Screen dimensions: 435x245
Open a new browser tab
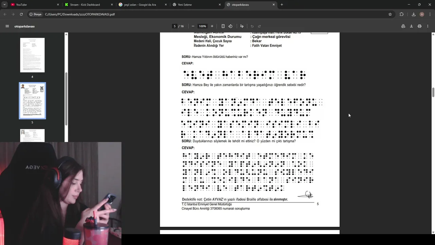[x=282, y=4]
